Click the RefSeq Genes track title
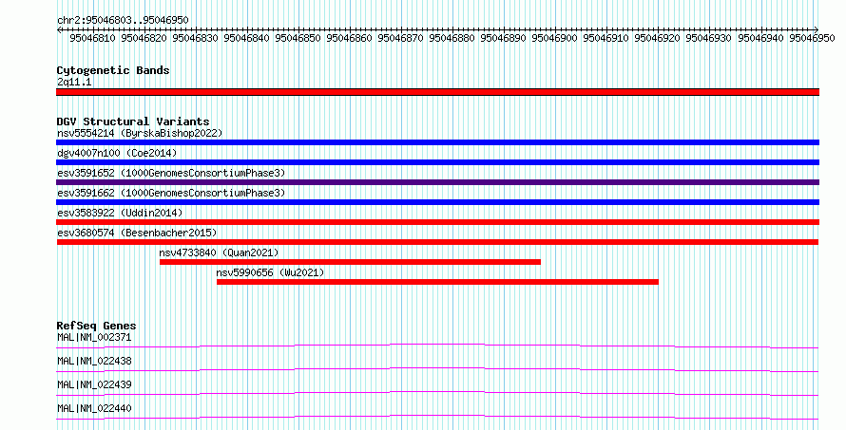Viewport: 846px width, 430px height. tap(96, 326)
